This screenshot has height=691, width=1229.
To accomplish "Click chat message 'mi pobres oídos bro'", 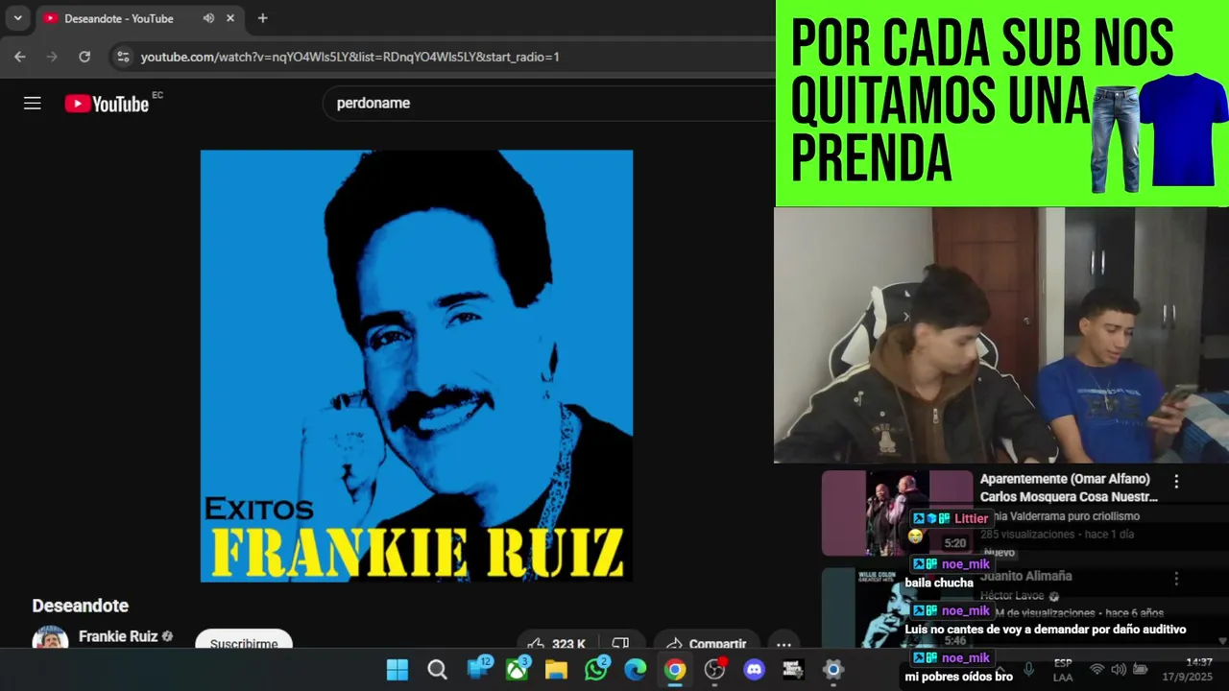I will pos(958,677).
